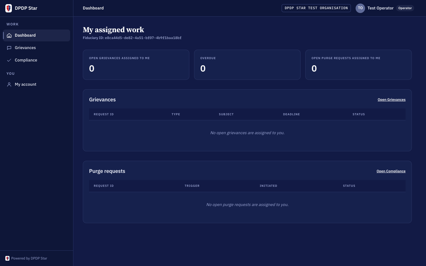Viewport: 426px width, 266px height.
Task: Select the Open Grievances Assigned To Me card
Action: (136, 65)
